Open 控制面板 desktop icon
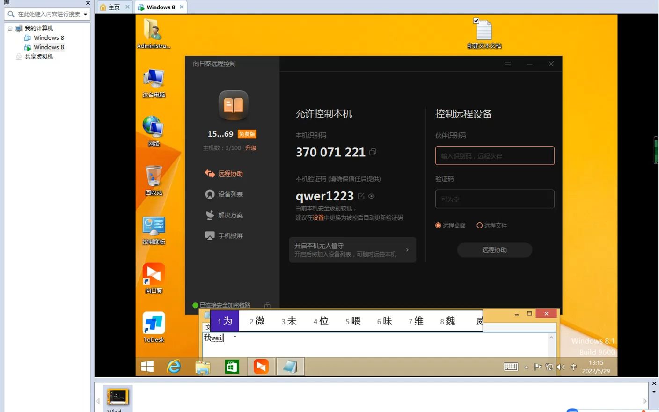Screen dimensions: 659x412 click(x=154, y=230)
